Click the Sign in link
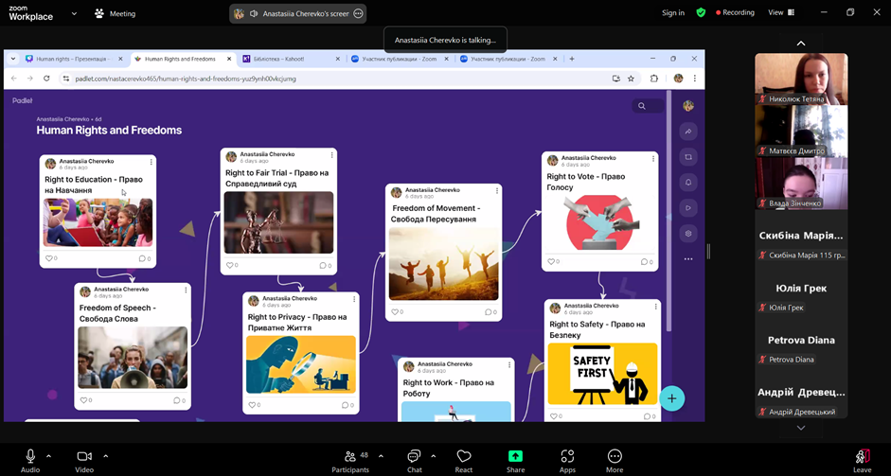891x476 pixels. 673,13
